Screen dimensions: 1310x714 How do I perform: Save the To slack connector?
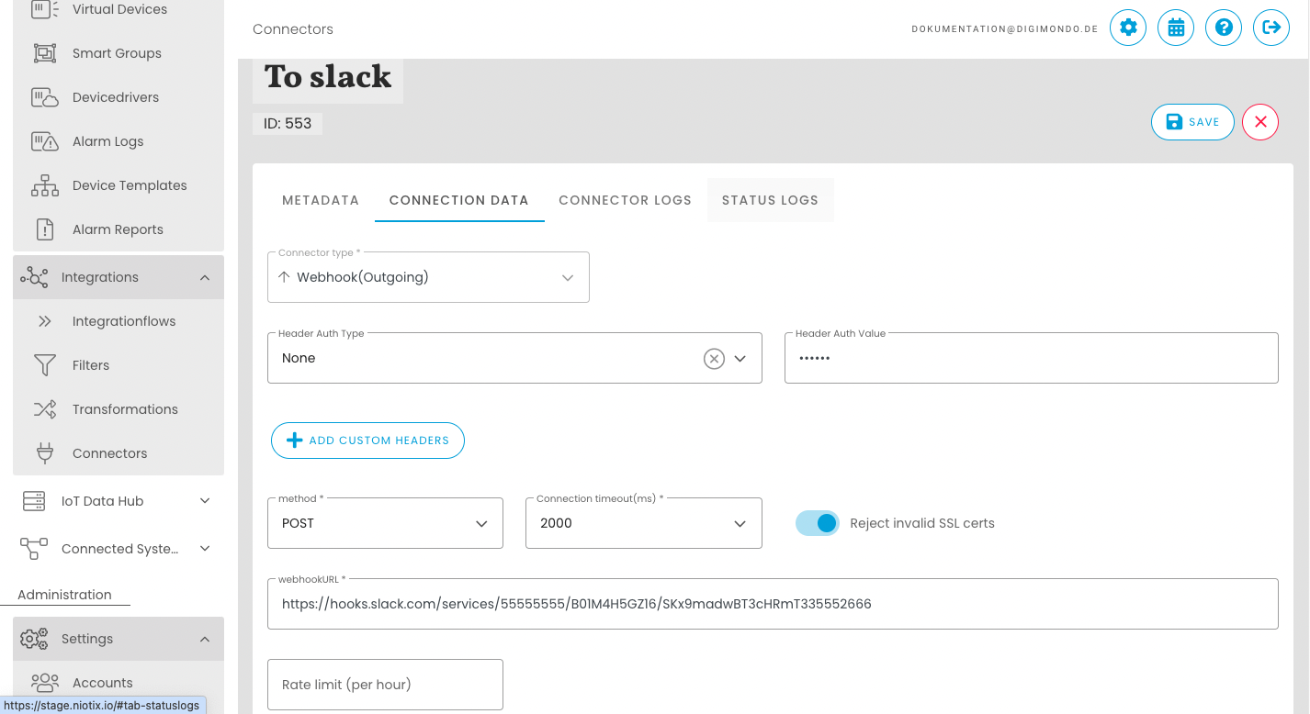(x=1191, y=121)
